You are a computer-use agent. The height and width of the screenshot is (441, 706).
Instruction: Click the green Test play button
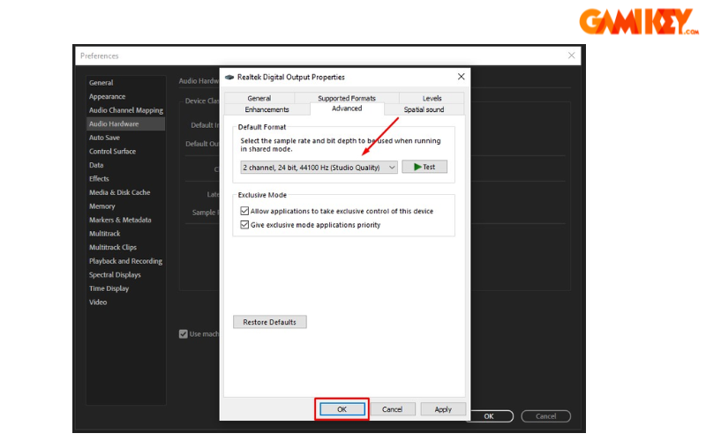pos(424,167)
